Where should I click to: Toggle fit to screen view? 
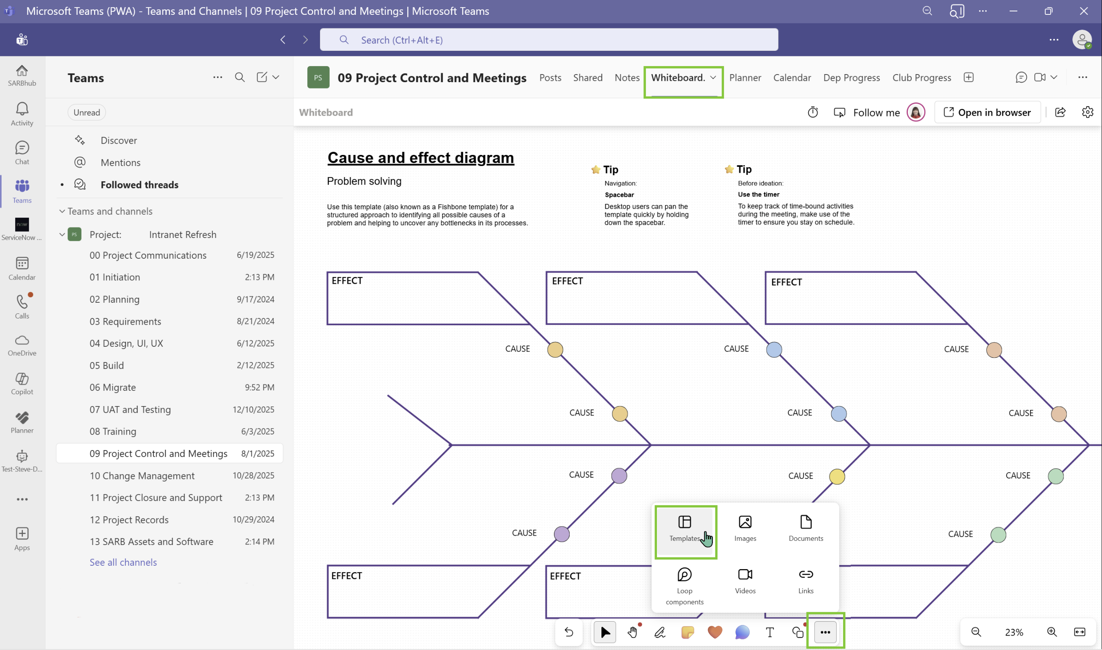tap(1080, 632)
